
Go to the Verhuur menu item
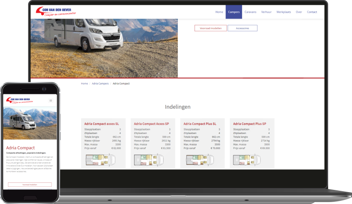pos(266,12)
